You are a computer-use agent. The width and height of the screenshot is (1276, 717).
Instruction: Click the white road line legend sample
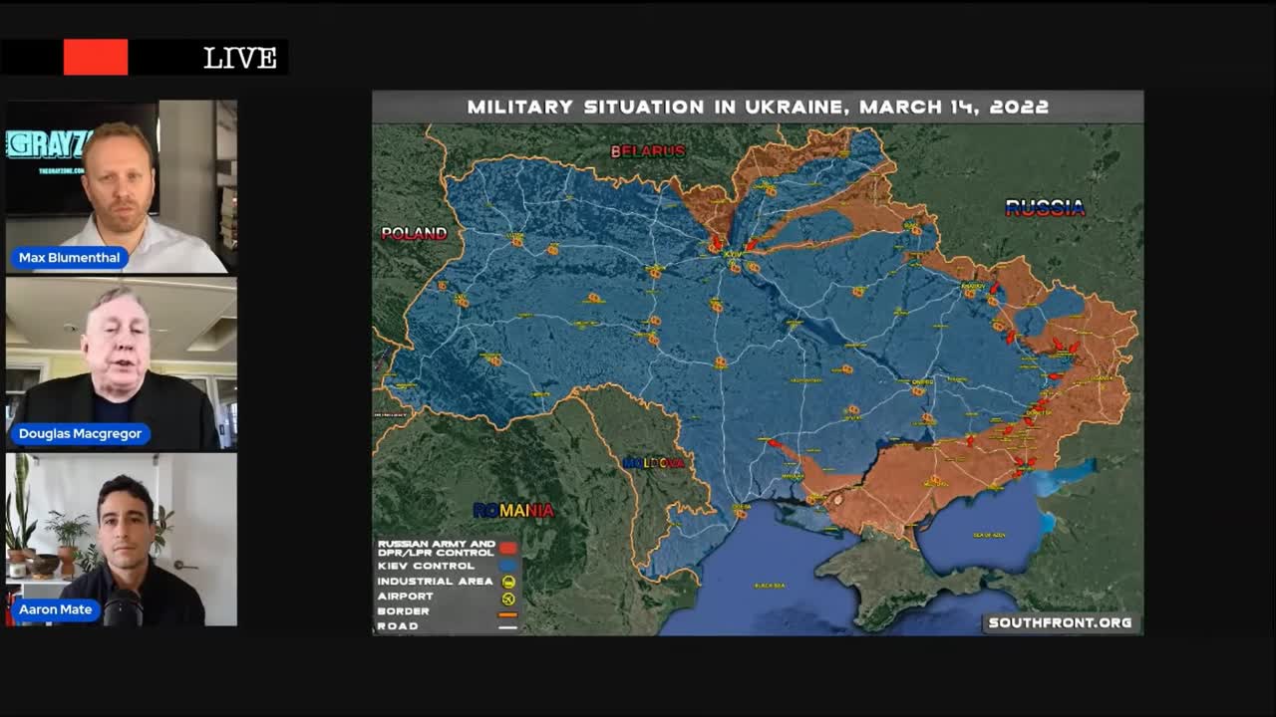(x=508, y=627)
